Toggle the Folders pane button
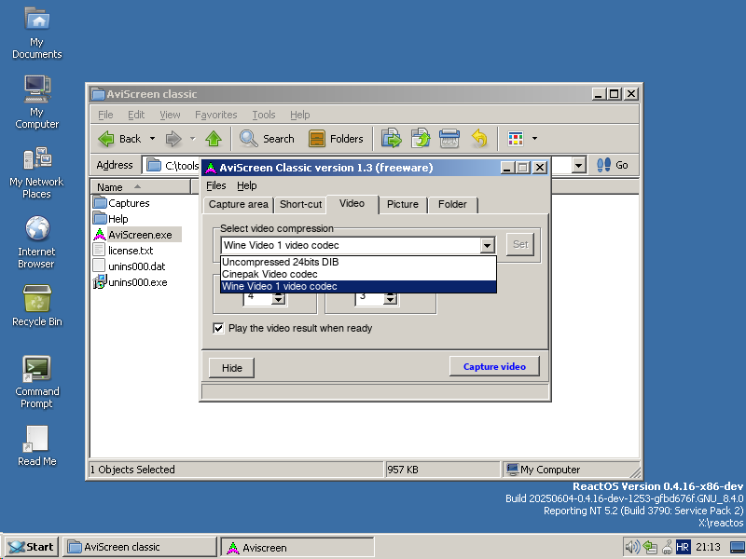Image resolution: width=746 pixels, height=559 pixels. [x=336, y=139]
